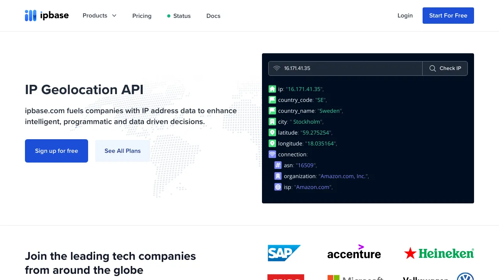Viewport: 499px width, 280px height.
Task: Click the flag icon beside country_name
Action: coord(272,111)
